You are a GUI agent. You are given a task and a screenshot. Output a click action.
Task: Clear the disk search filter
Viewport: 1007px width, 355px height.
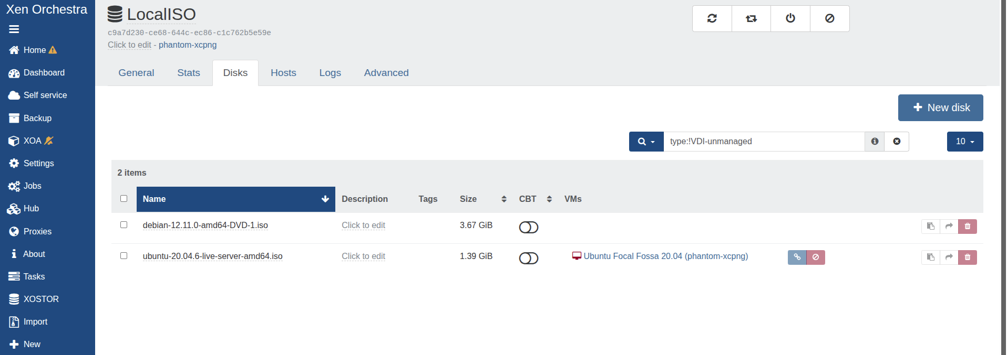point(897,142)
